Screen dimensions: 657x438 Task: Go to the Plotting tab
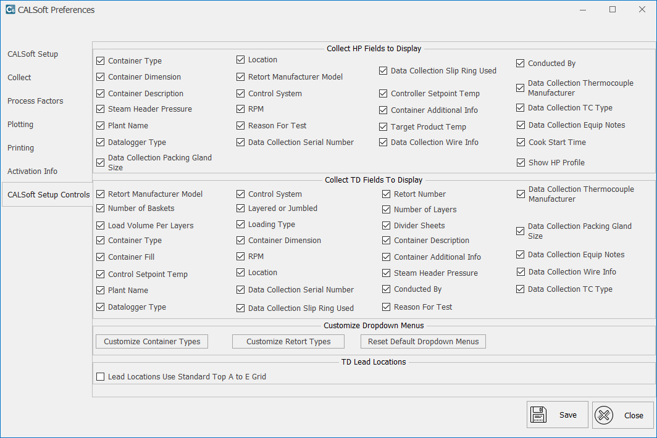pyautogui.click(x=20, y=125)
